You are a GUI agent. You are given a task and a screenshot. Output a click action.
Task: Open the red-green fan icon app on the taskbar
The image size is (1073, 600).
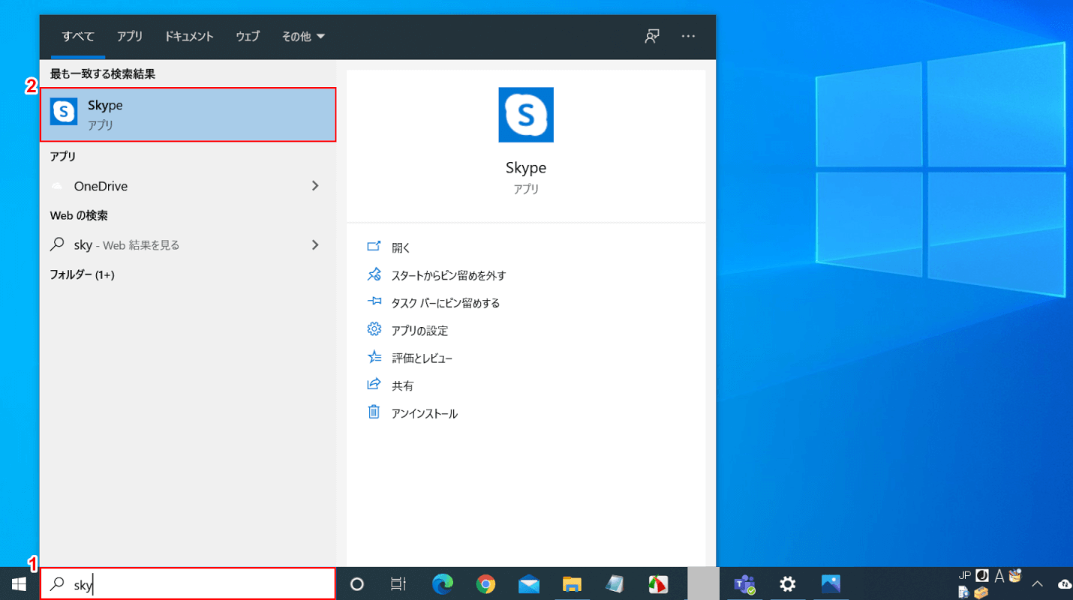point(658,583)
